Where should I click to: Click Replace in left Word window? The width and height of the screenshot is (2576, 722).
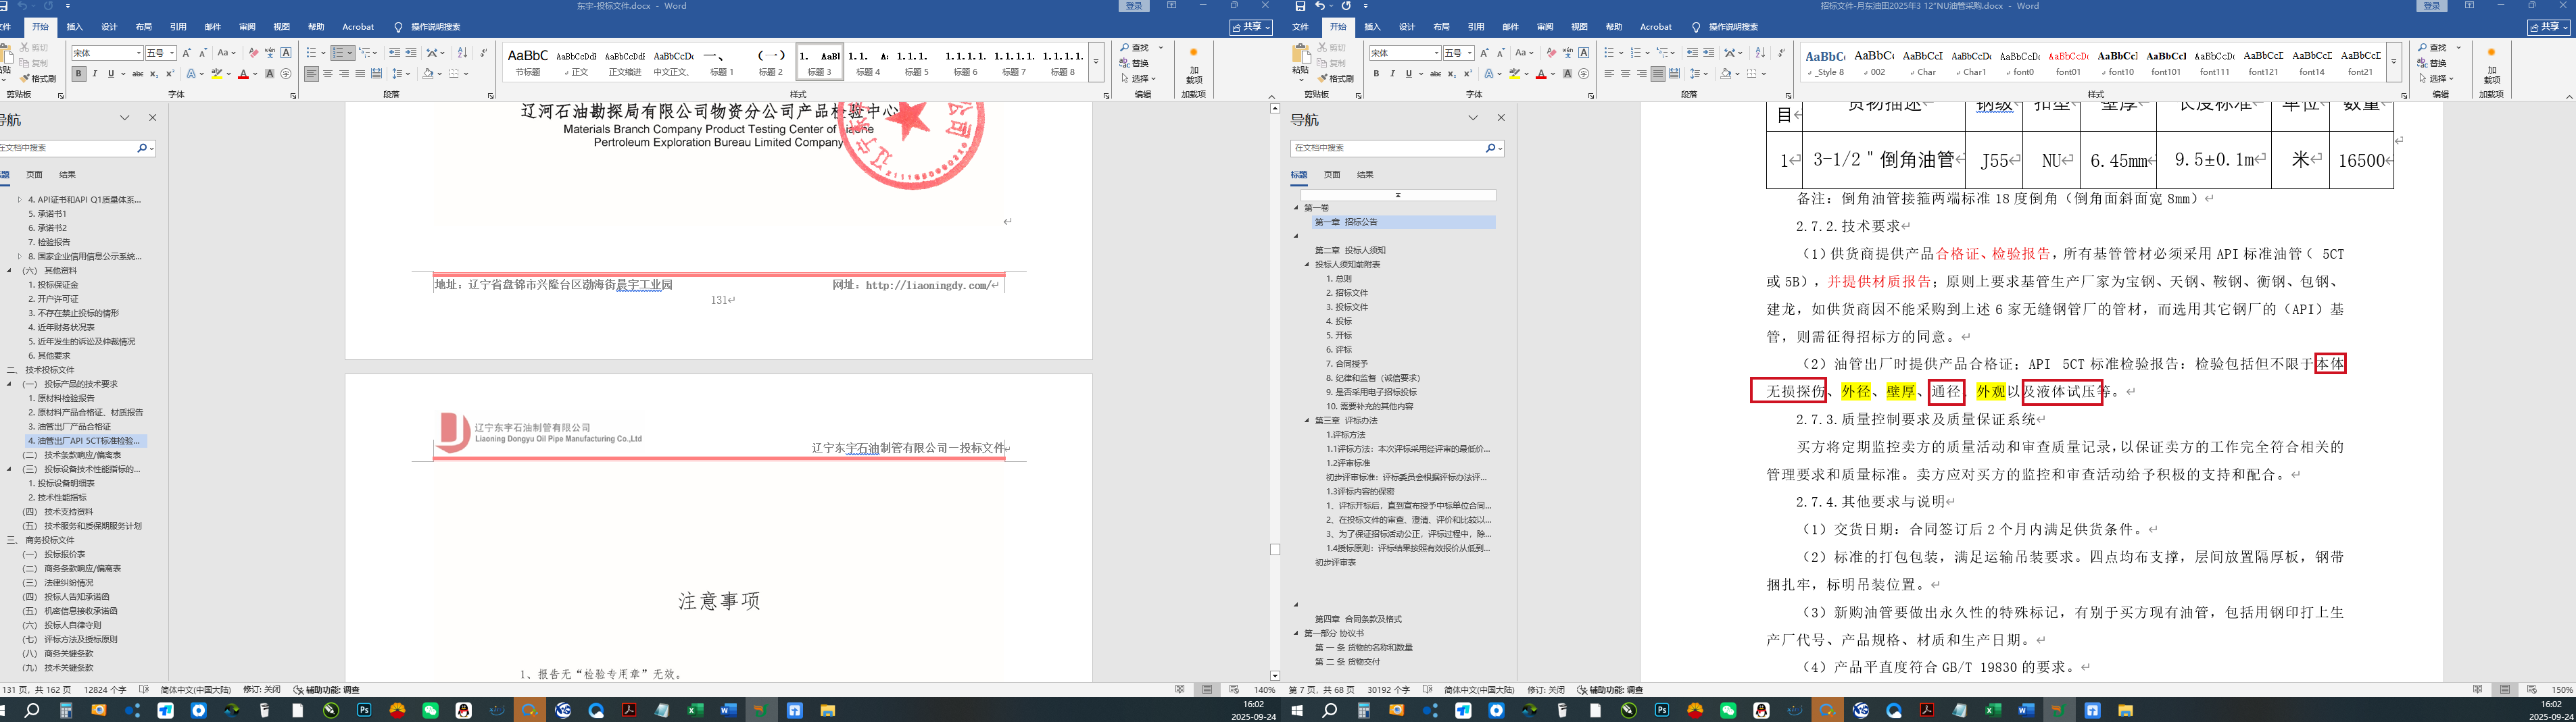coord(1135,63)
